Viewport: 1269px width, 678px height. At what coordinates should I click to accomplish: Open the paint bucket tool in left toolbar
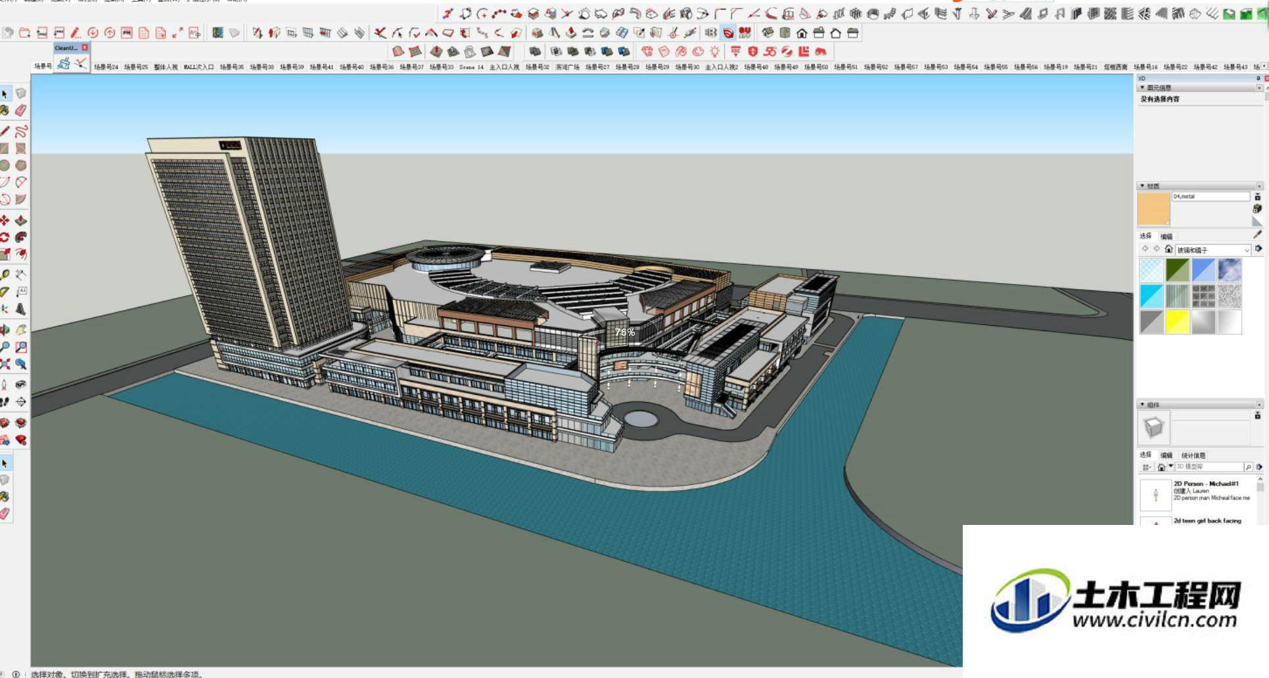(x=5, y=110)
